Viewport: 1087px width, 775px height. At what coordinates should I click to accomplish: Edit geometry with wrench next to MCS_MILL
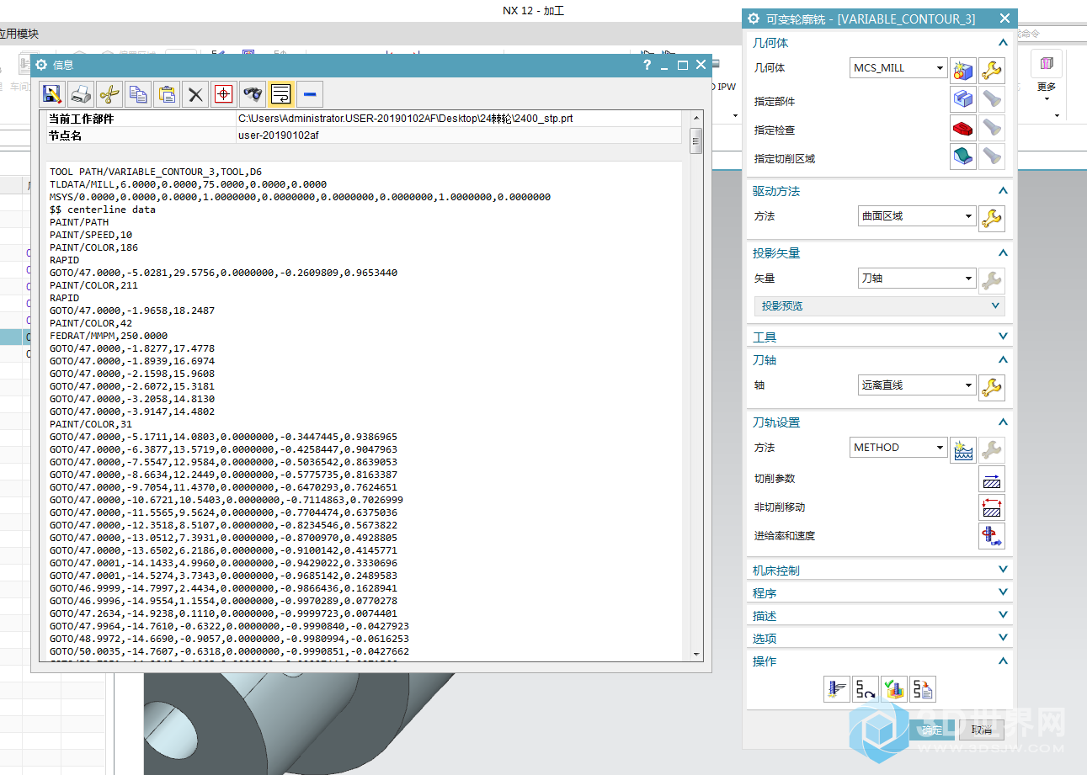(x=992, y=71)
